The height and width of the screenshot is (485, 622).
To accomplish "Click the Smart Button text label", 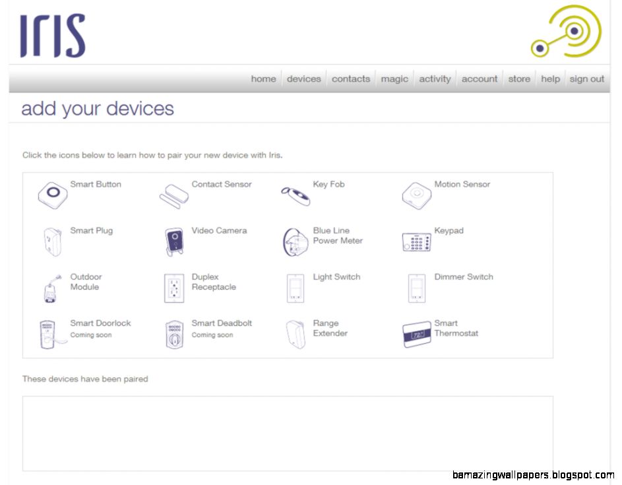I will pyautogui.click(x=96, y=184).
